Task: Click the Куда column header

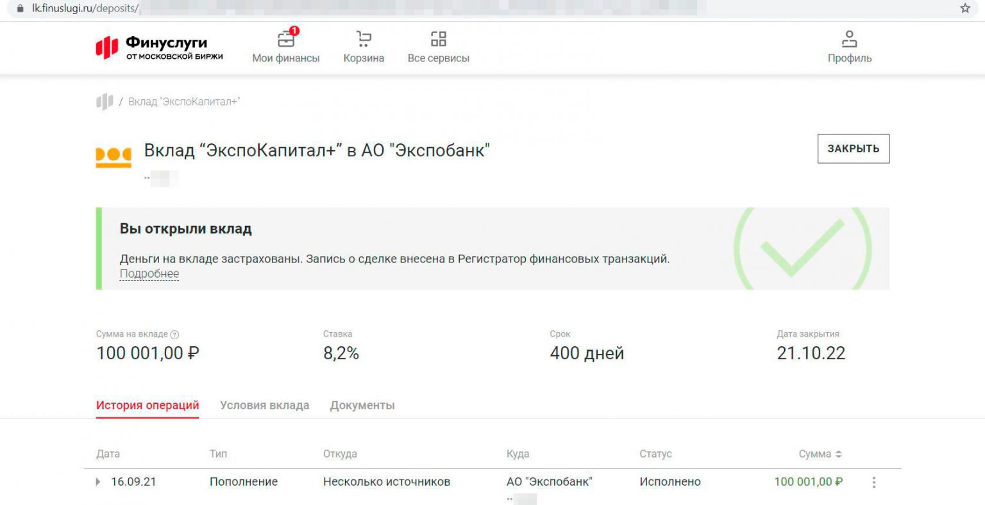Action: click(x=518, y=454)
